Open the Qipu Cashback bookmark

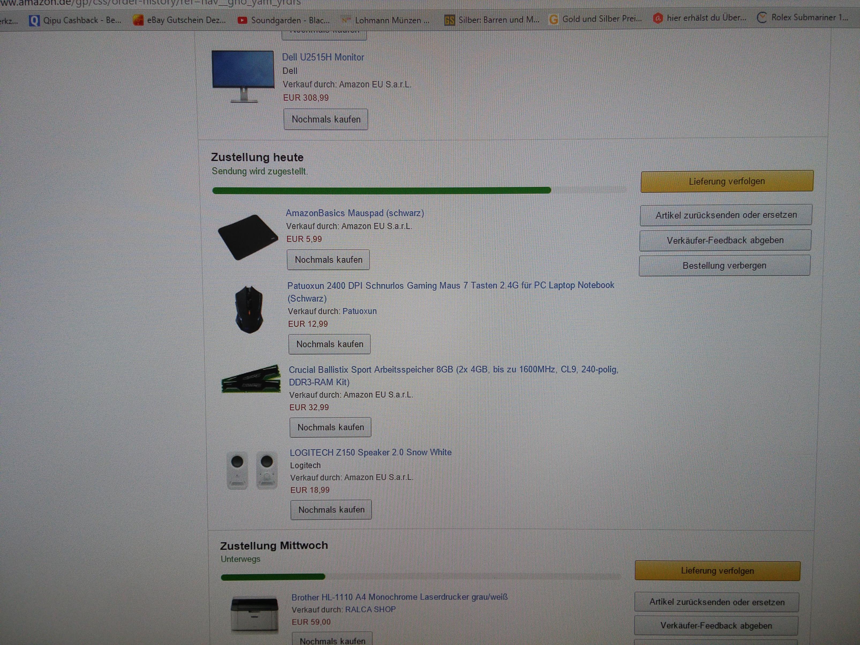point(76,20)
